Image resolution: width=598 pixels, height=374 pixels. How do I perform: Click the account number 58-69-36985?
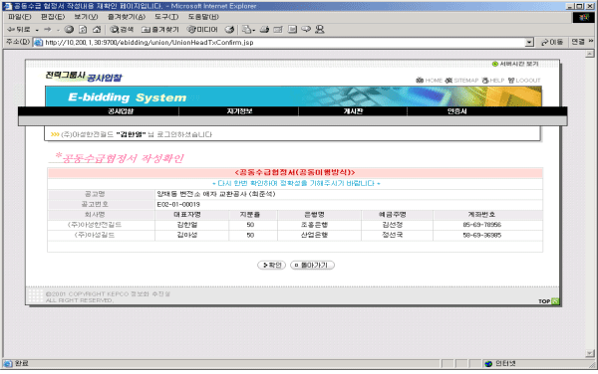point(482,235)
